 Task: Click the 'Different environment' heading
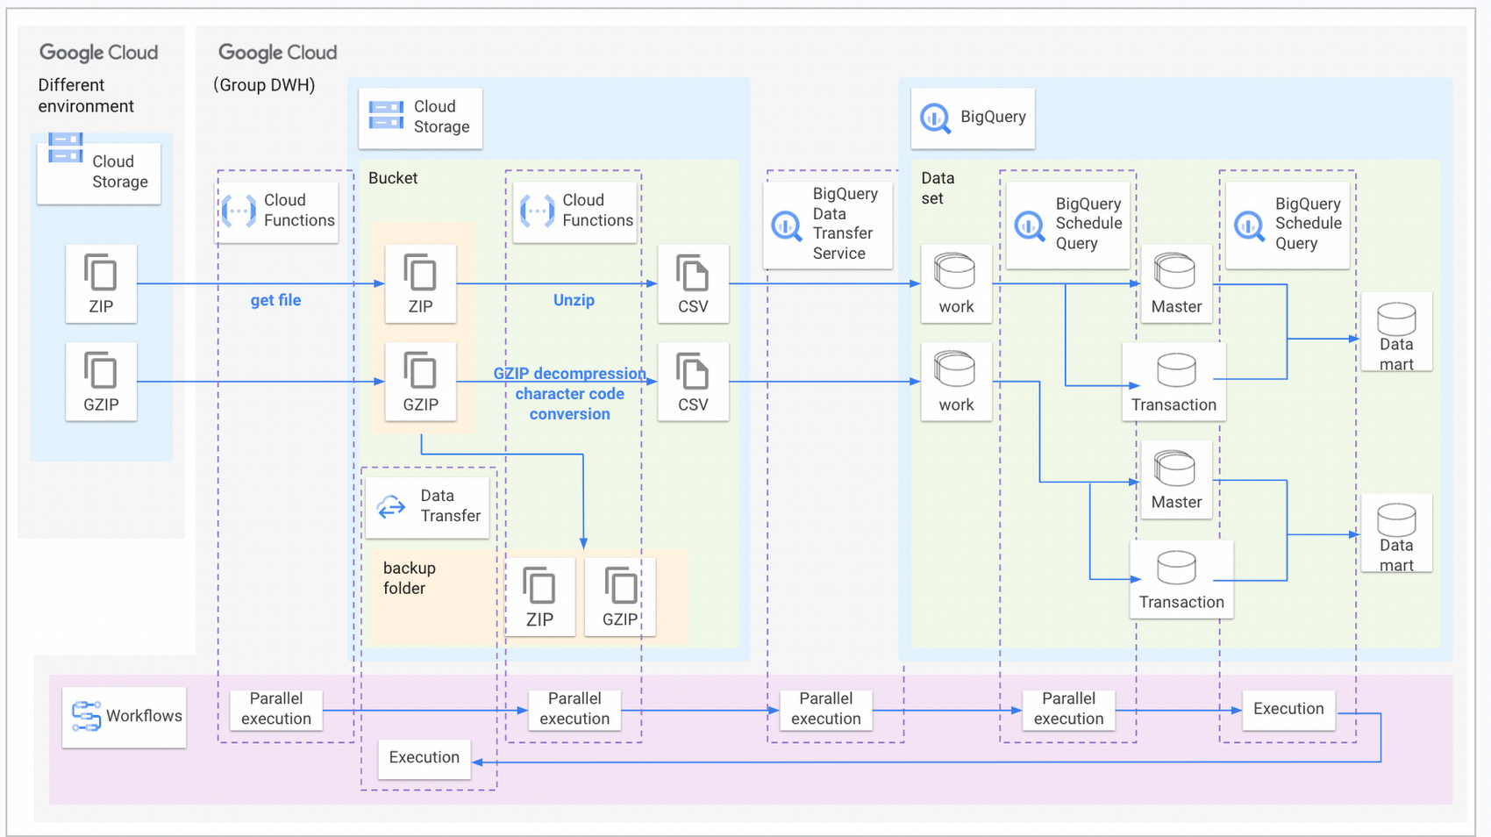86,96
